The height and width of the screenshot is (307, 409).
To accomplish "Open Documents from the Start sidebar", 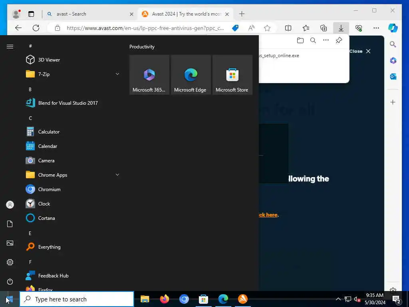I will tap(10, 224).
